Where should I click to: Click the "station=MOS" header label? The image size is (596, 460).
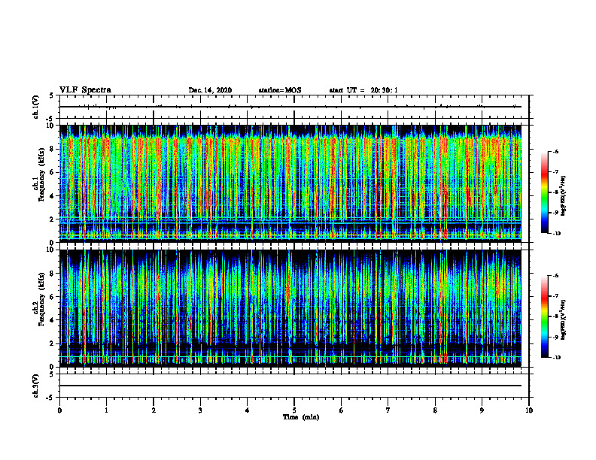[x=280, y=90]
